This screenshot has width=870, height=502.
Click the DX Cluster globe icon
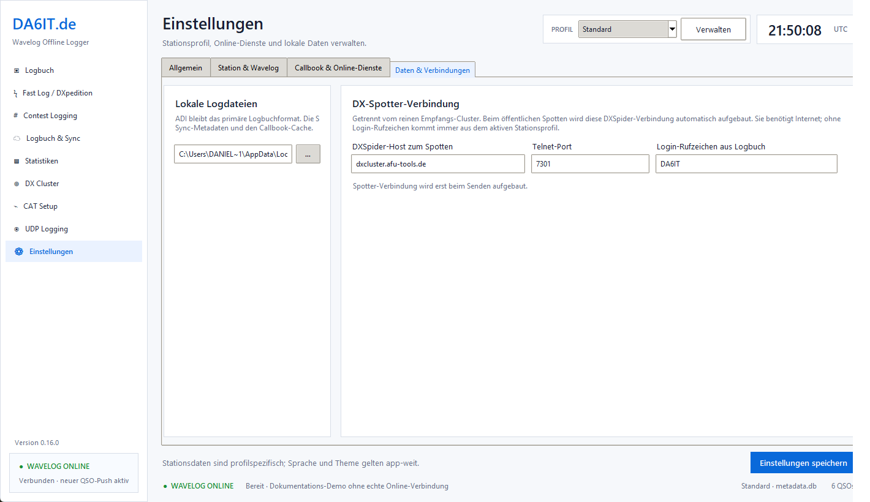coord(17,184)
